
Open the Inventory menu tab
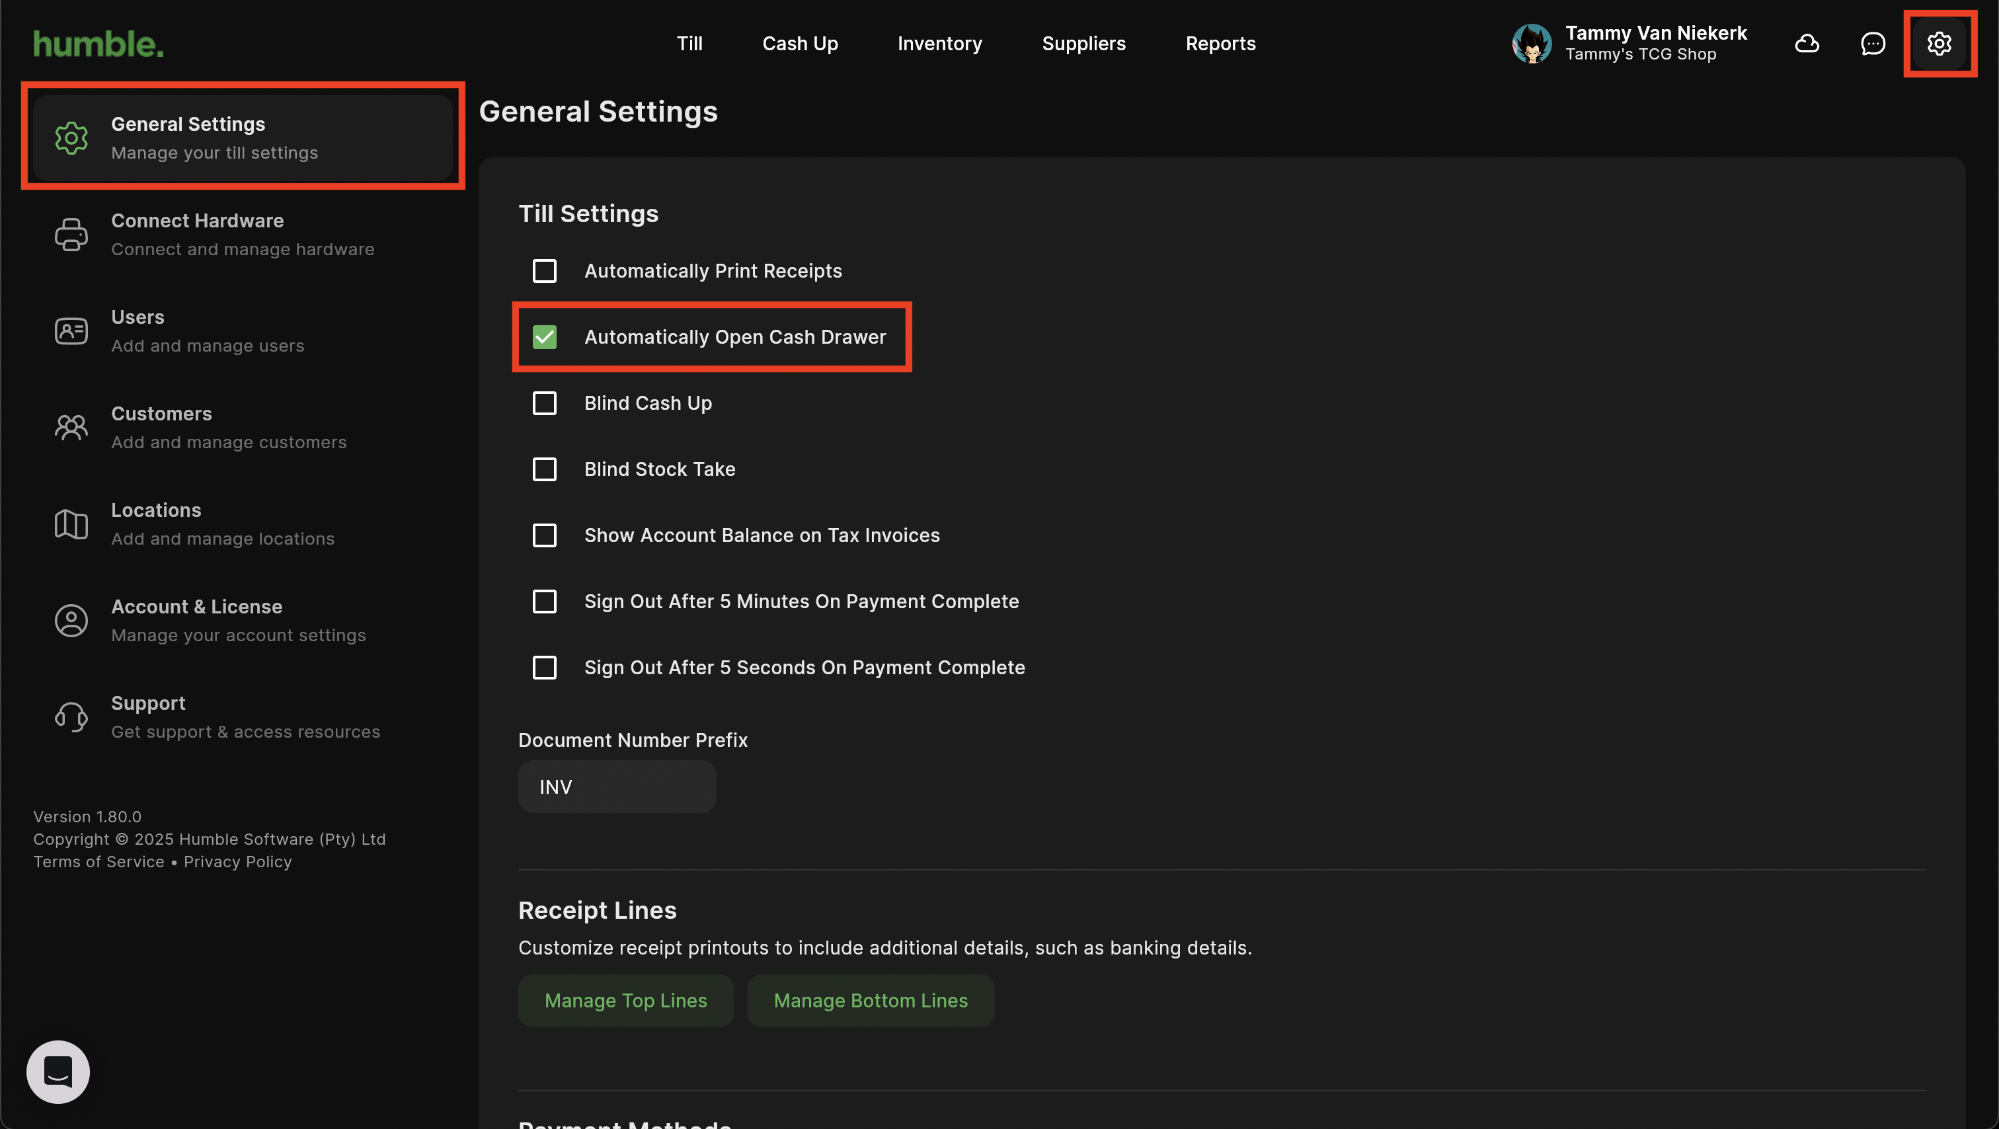939,44
